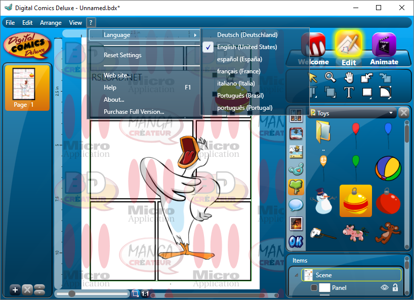The width and height of the screenshot is (414, 300).
Task: Add a new page with plus button
Action: click(x=15, y=290)
